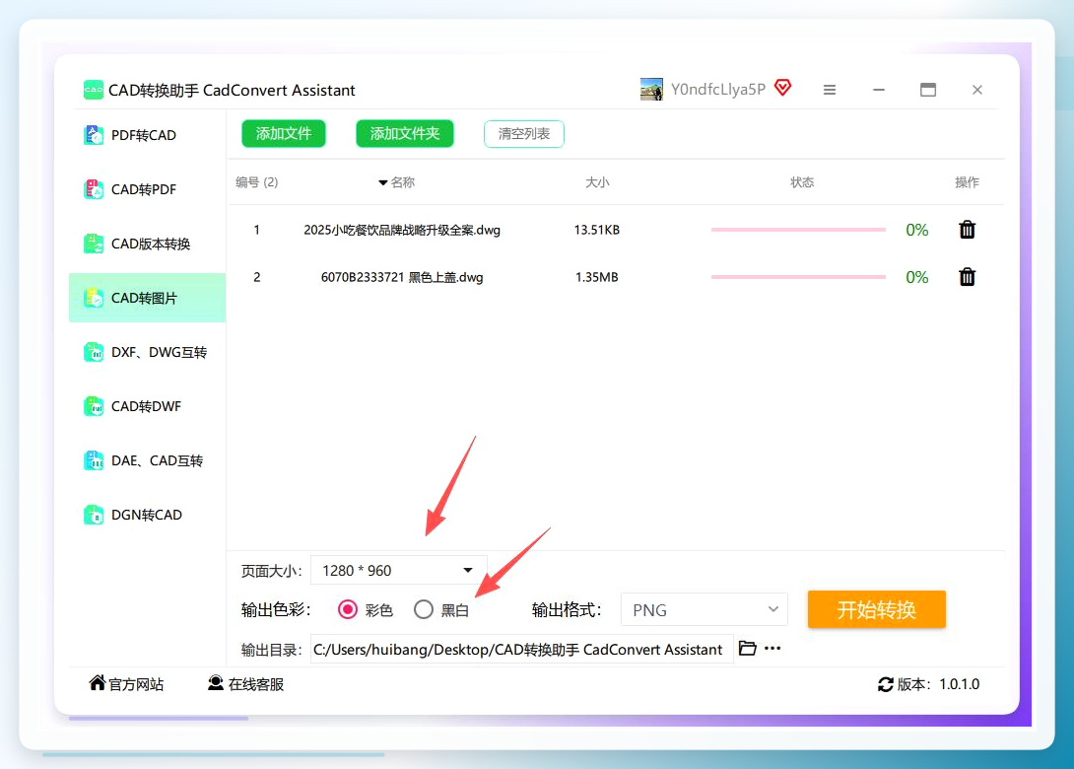Click the 清空列表 button

pos(524,134)
